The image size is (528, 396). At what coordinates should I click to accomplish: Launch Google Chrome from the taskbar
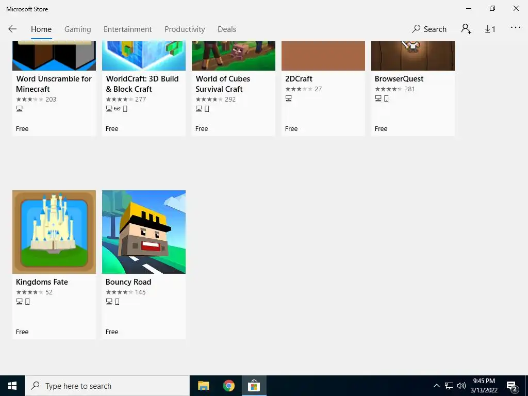[229, 386]
